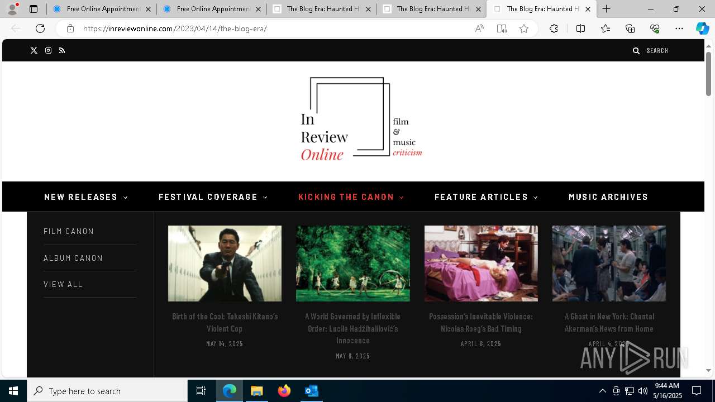Open the RSS feed icon

pyautogui.click(x=62, y=51)
